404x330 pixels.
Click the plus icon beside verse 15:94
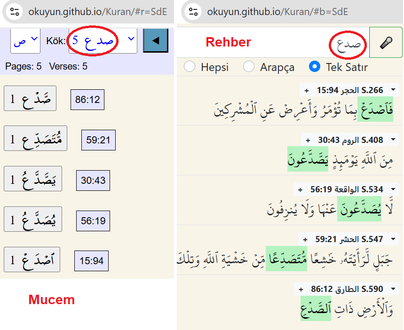coord(307,90)
